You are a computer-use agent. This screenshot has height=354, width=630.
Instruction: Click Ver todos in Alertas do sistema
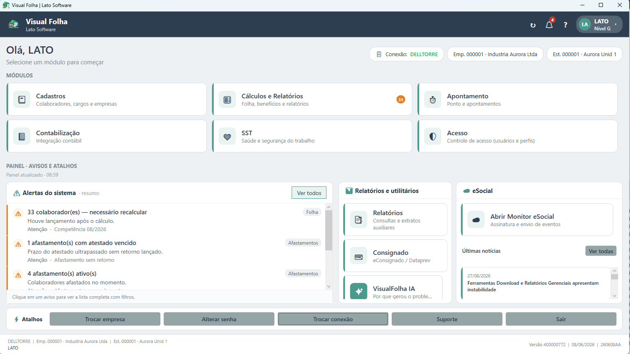(309, 193)
